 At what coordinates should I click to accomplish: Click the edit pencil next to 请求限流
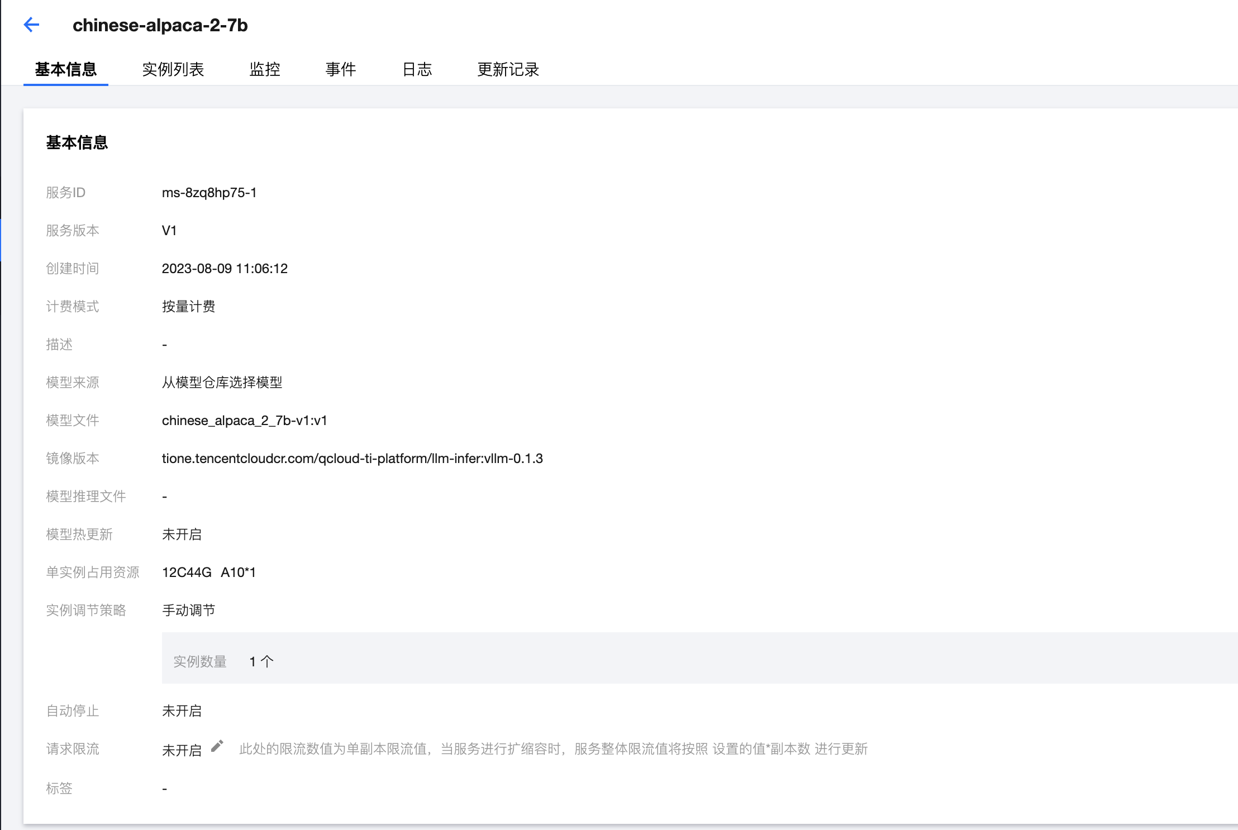pyautogui.click(x=218, y=746)
